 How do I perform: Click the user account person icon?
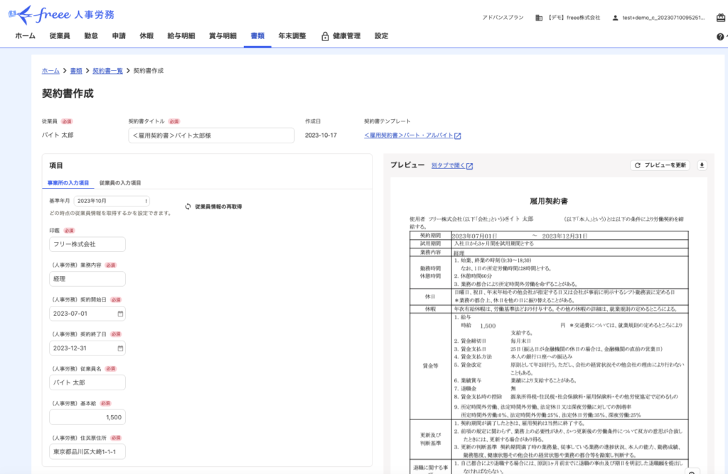coord(615,17)
